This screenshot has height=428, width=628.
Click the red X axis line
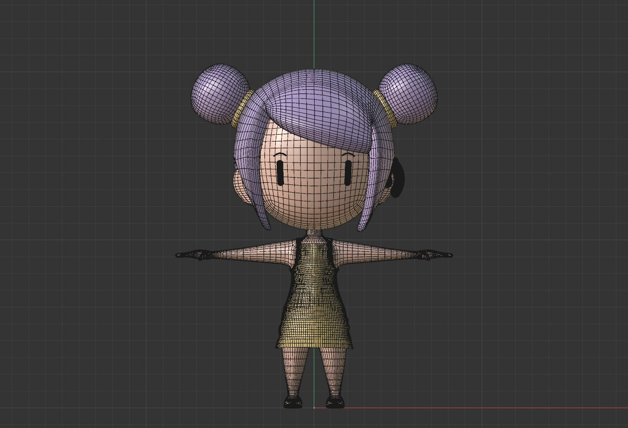[486, 408]
